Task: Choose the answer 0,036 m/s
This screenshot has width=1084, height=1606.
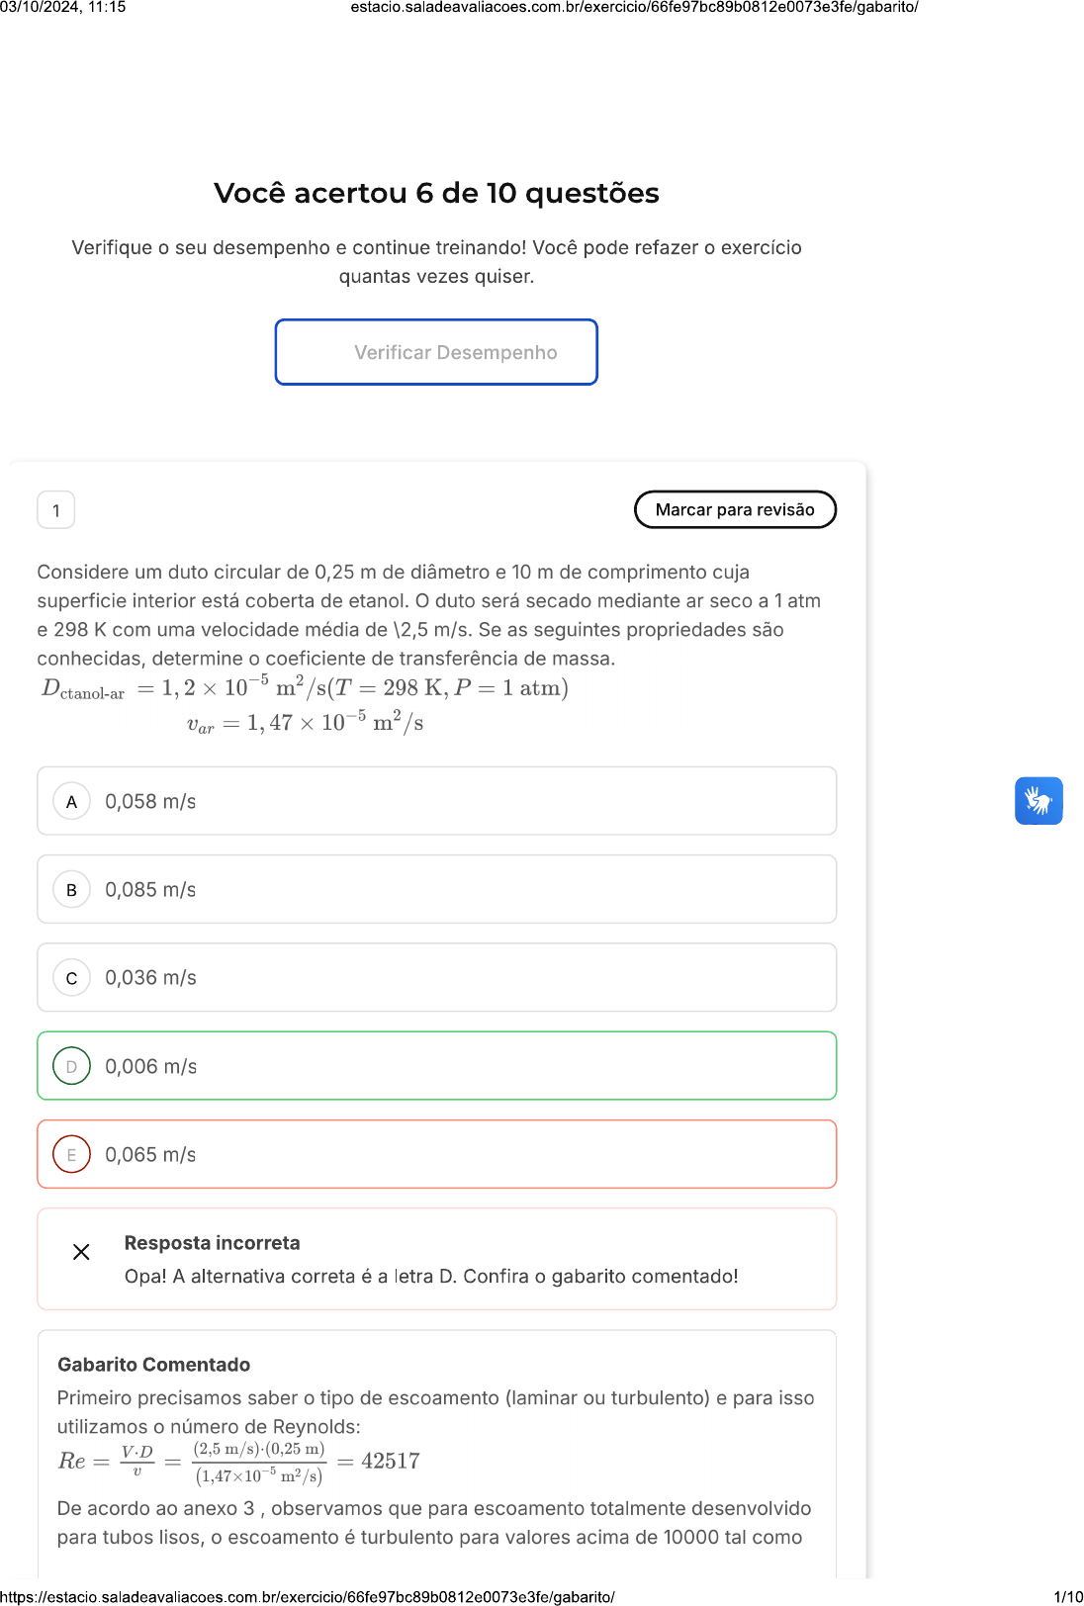Action: tap(150, 978)
